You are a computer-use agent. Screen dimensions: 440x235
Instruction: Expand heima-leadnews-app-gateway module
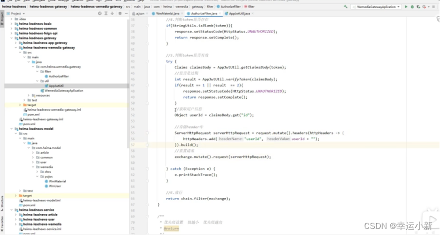pyautogui.click(x=15, y=43)
